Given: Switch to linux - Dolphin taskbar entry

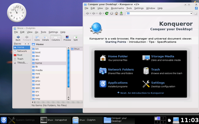Looking at the screenshot, I should (x=87, y=120).
